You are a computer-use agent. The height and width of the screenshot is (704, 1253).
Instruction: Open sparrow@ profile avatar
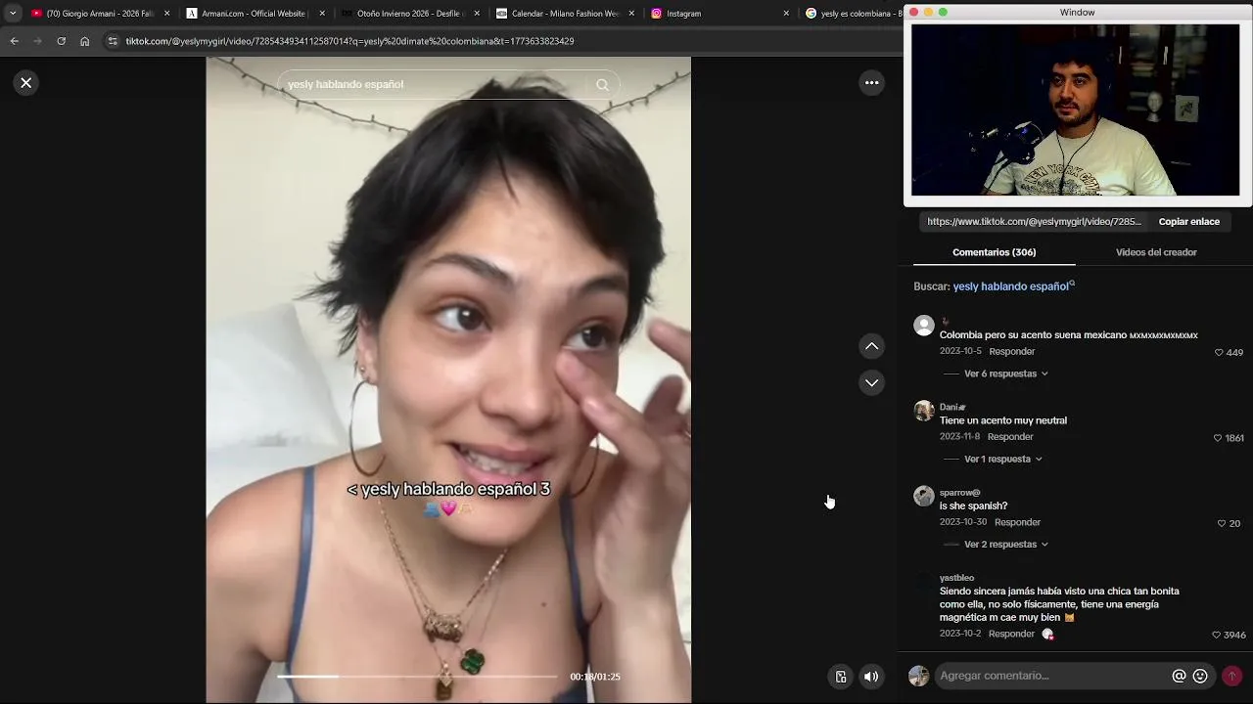click(924, 496)
